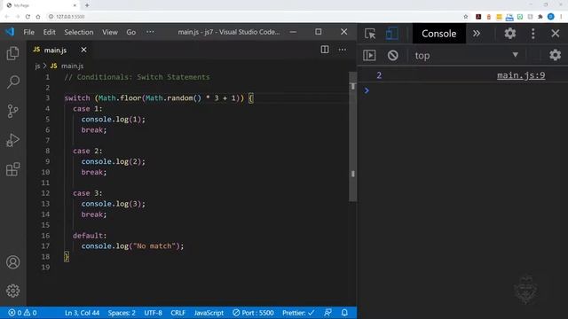This screenshot has width=568, height=319.
Task: Click the js folder breadcrumb
Action: (x=37, y=66)
